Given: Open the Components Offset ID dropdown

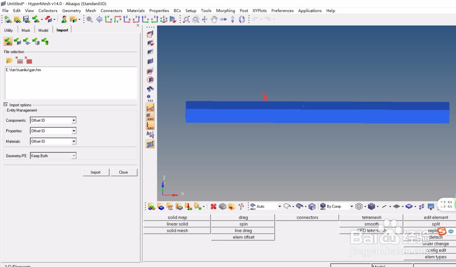Looking at the screenshot, I should point(73,120).
